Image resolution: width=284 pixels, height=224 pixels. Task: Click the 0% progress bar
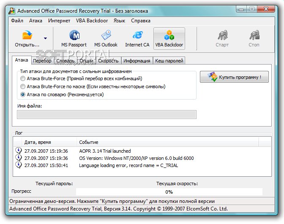point(169,192)
